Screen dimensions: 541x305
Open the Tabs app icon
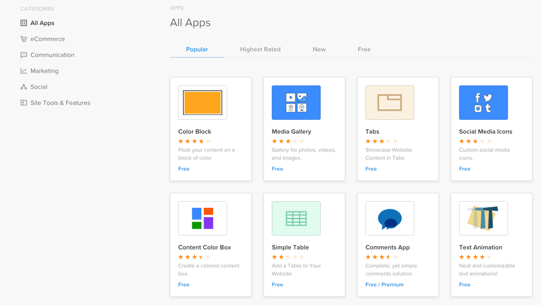390,103
